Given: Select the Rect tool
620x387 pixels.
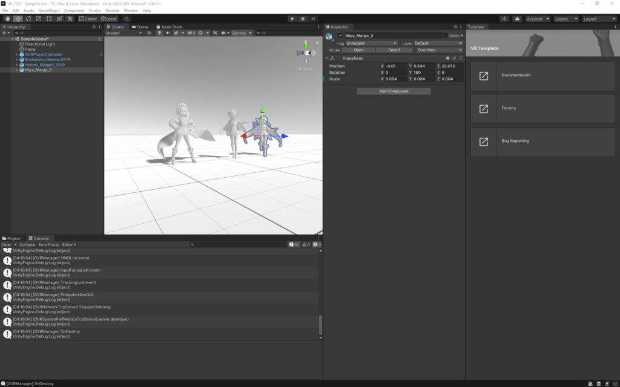Looking at the screenshot, I should [x=48, y=19].
